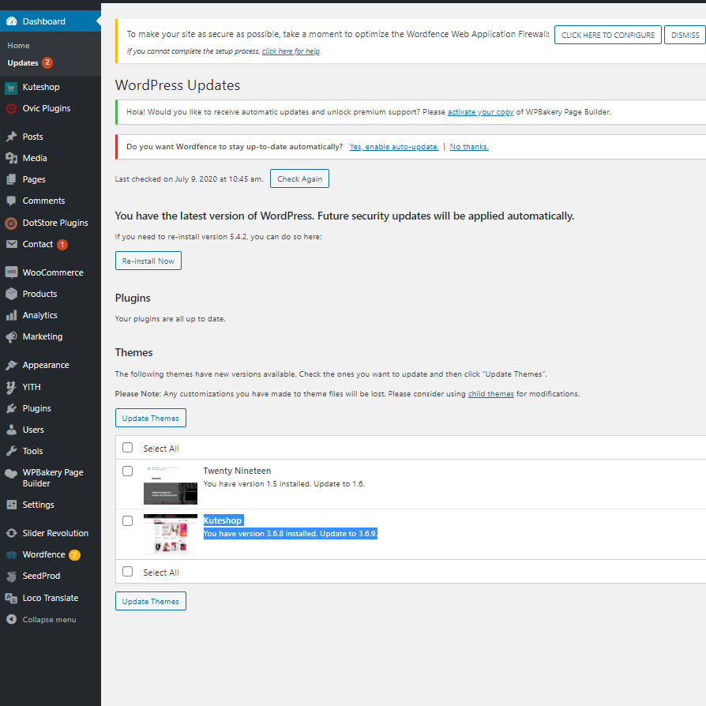Click the DotStore Plugins icon
The width and height of the screenshot is (706, 706).
11,223
